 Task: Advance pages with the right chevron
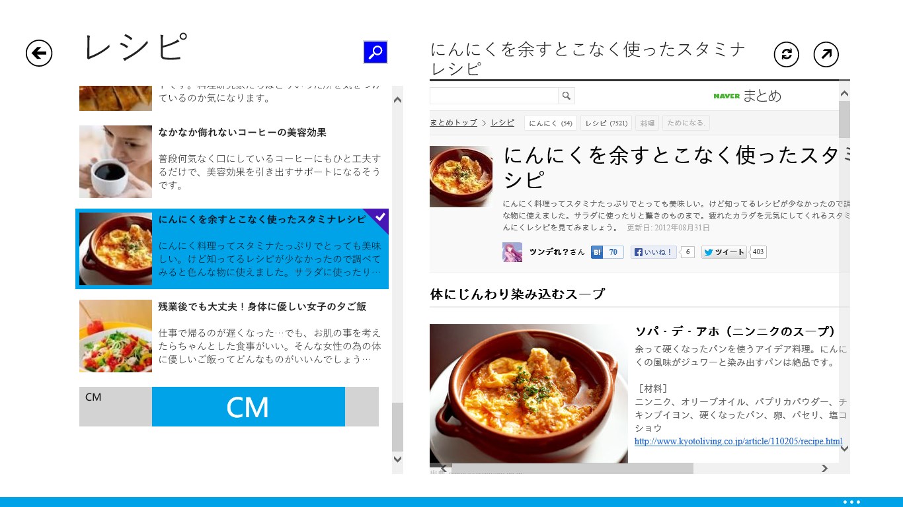coord(824,469)
